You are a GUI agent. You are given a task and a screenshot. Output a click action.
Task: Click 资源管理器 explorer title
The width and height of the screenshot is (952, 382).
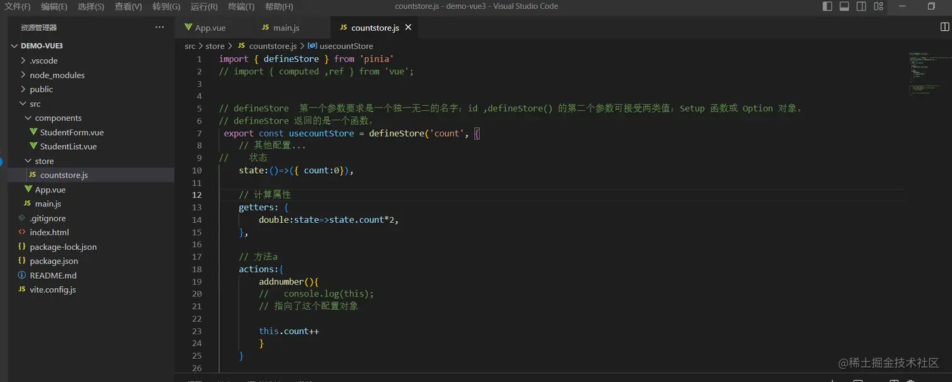[x=38, y=28]
